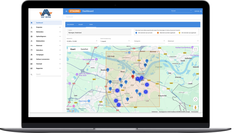Click the search magnifier icon in sidebar
Screen dimensions: 237x133
click(32, 75)
